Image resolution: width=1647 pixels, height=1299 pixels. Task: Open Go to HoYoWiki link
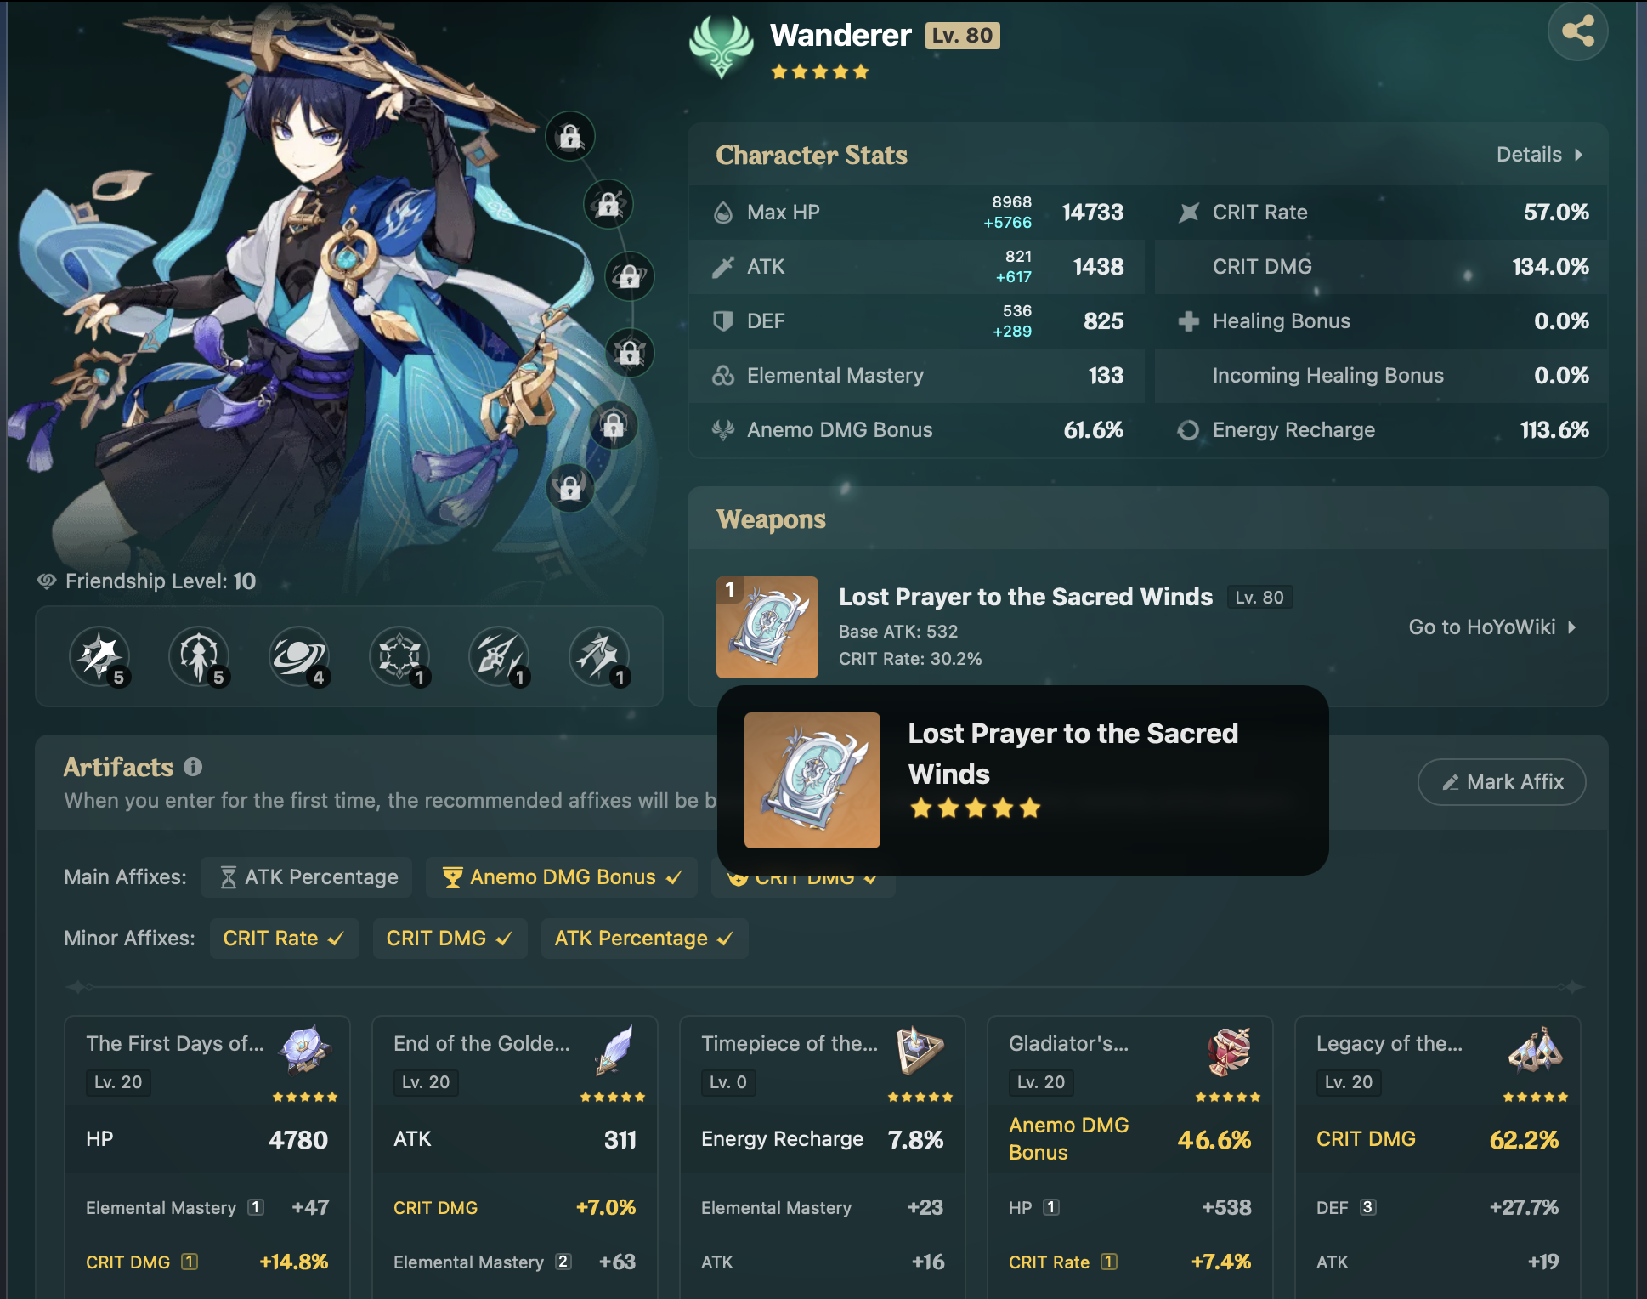pos(1492,627)
